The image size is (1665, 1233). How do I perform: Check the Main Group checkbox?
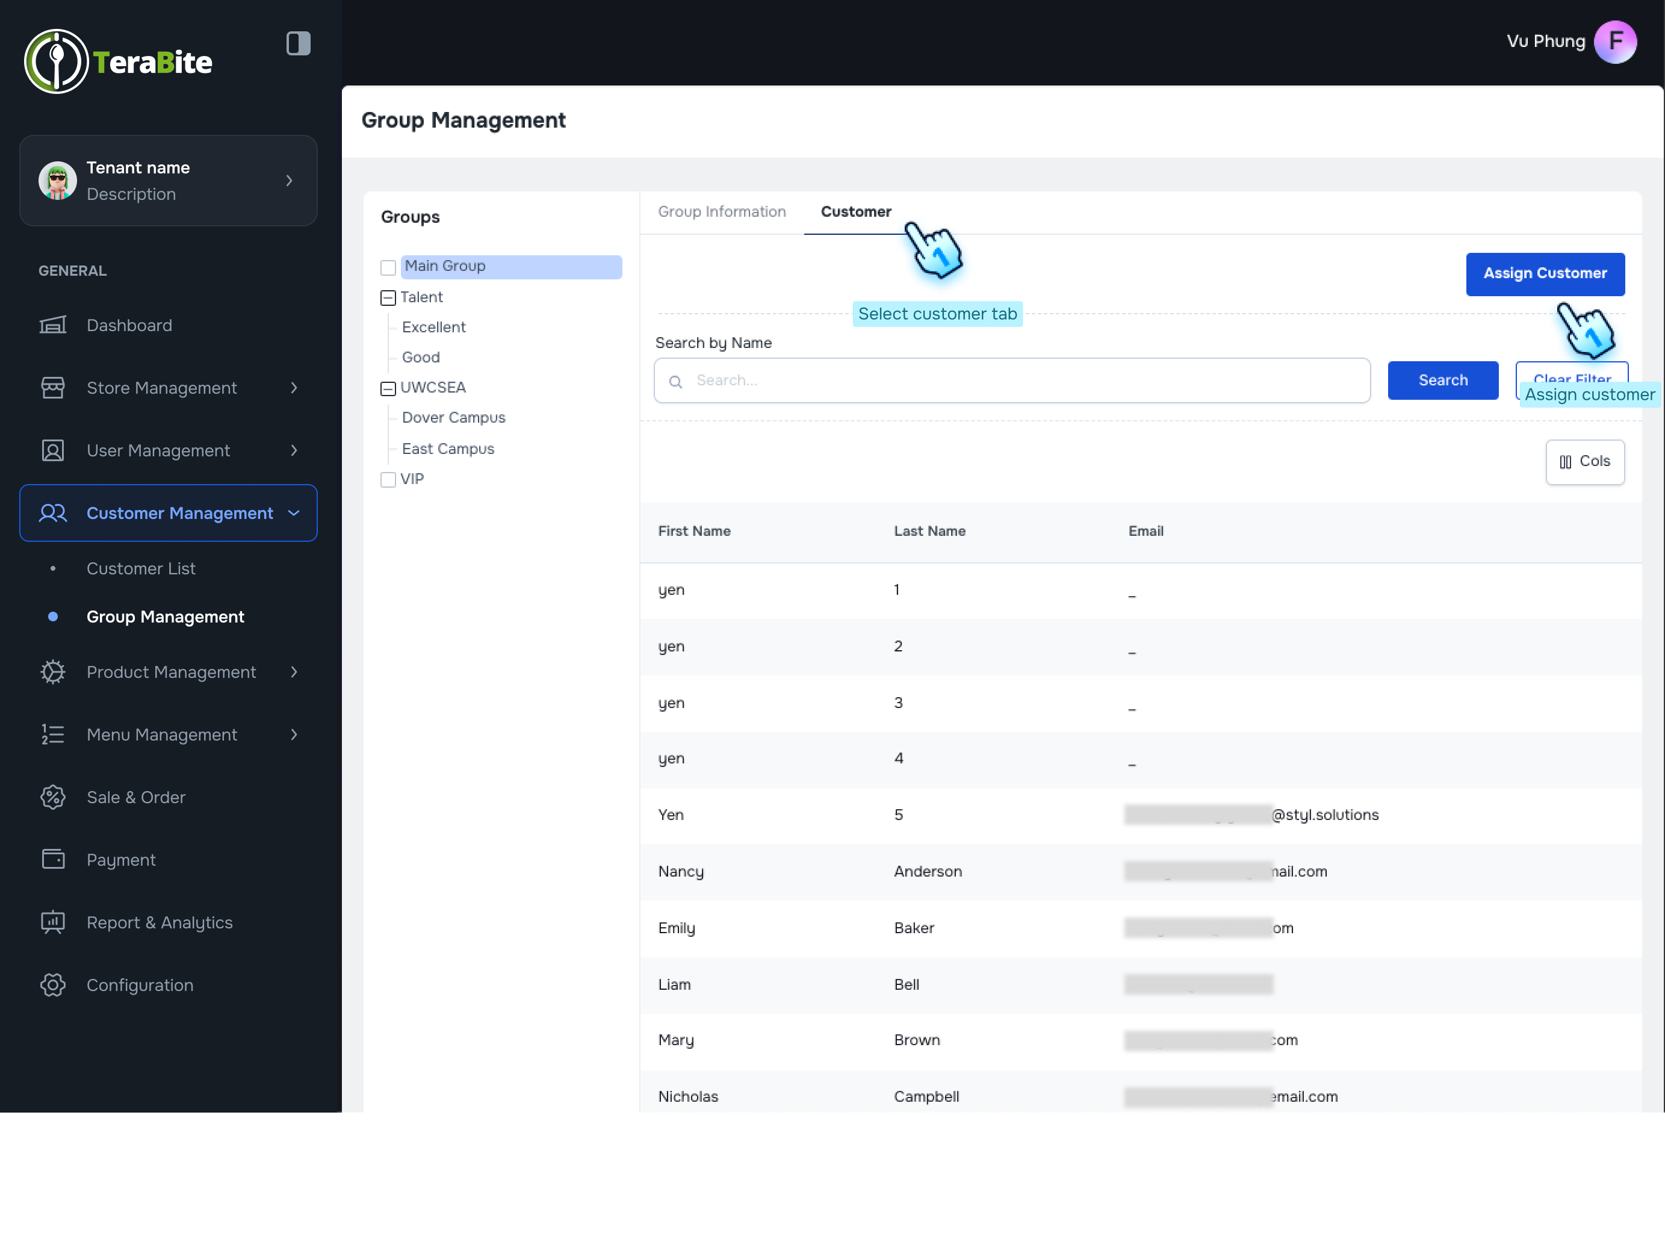pyautogui.click(x=388, y=267)
